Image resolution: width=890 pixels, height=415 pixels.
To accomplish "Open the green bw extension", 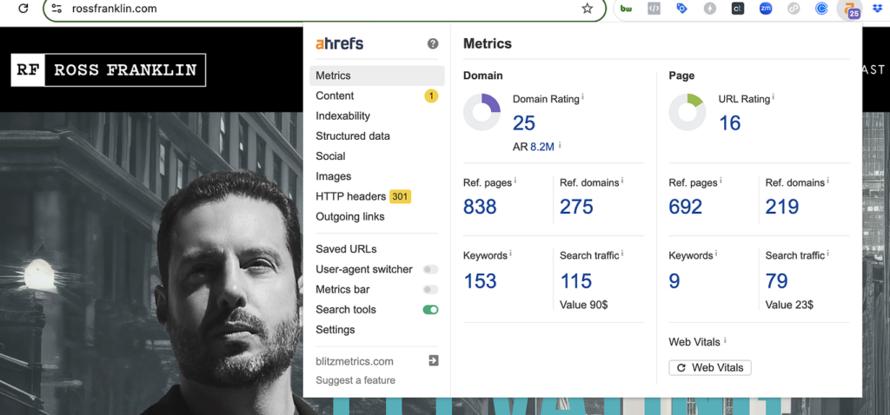I will pos(626,9).
